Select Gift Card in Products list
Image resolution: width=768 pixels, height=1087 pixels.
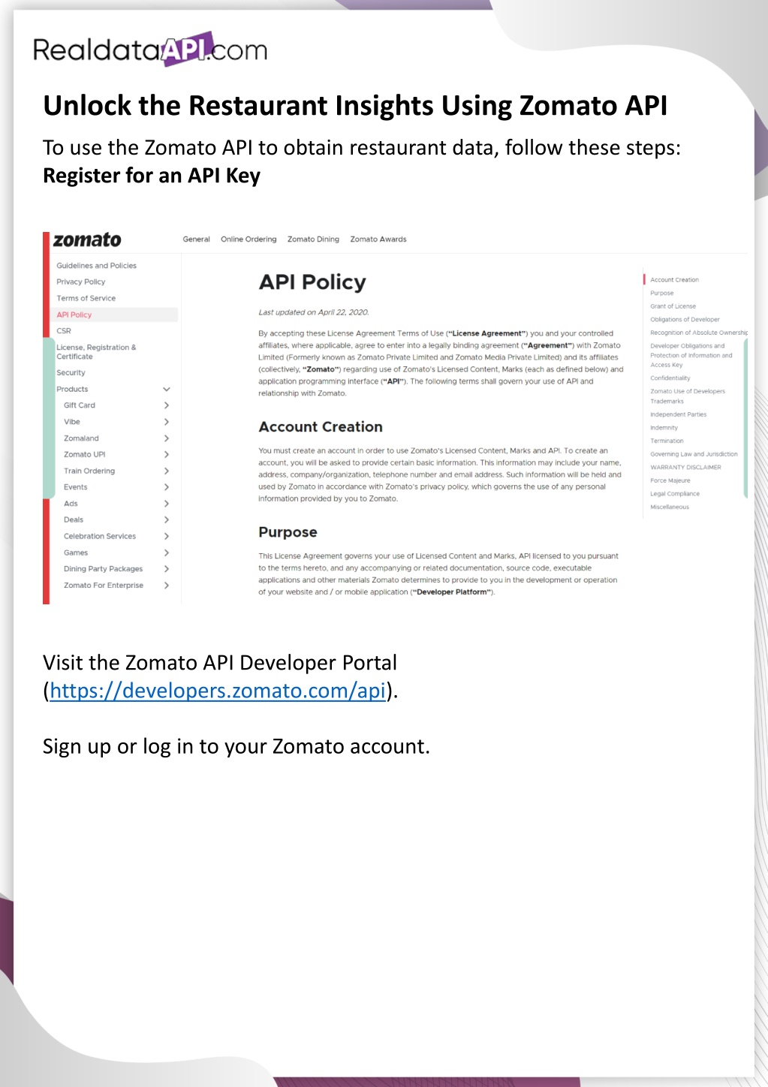(x=80, y=405)
